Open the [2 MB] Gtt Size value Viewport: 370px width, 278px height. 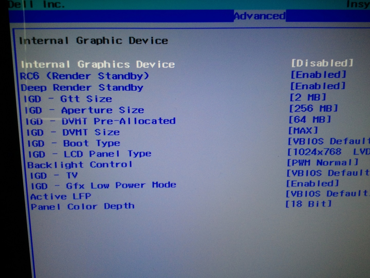pyautogui.click(x=308, y=97)
